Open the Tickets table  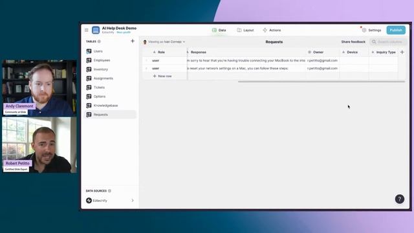tap(111, 87)
